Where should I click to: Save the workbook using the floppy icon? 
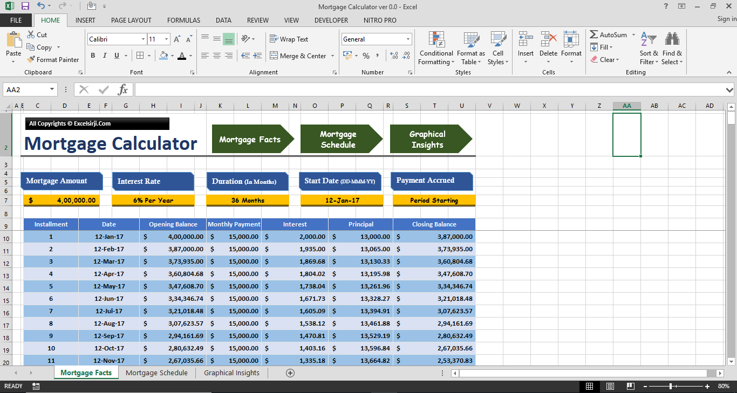[x=25, y=6]
